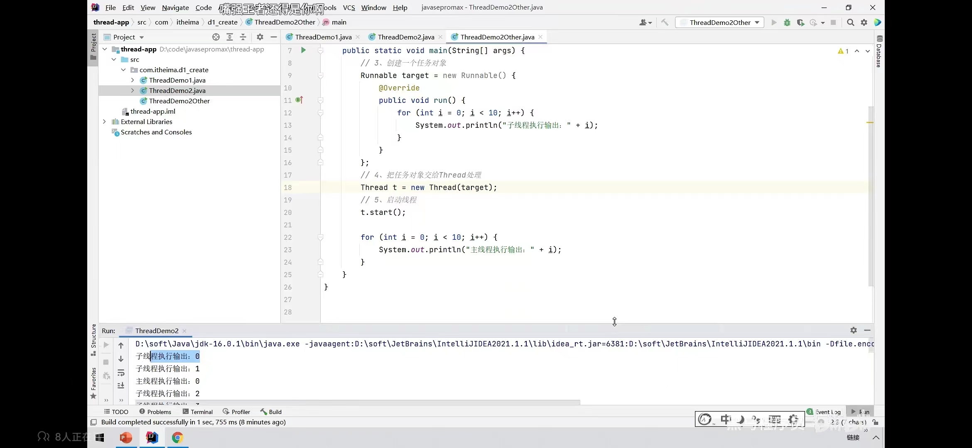Click the green Run gutter icon beside main
This screenshot has width=972, height=448.
[x=303, y=50]
